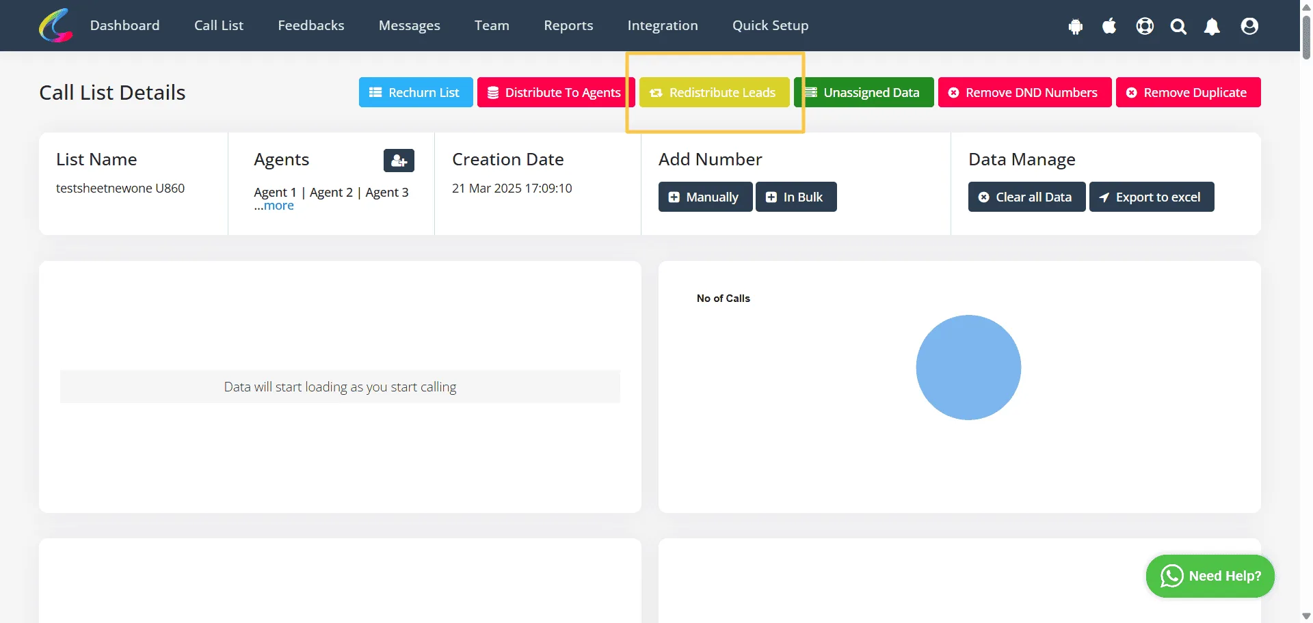Open the Android app icon

tap(1076, 26)
